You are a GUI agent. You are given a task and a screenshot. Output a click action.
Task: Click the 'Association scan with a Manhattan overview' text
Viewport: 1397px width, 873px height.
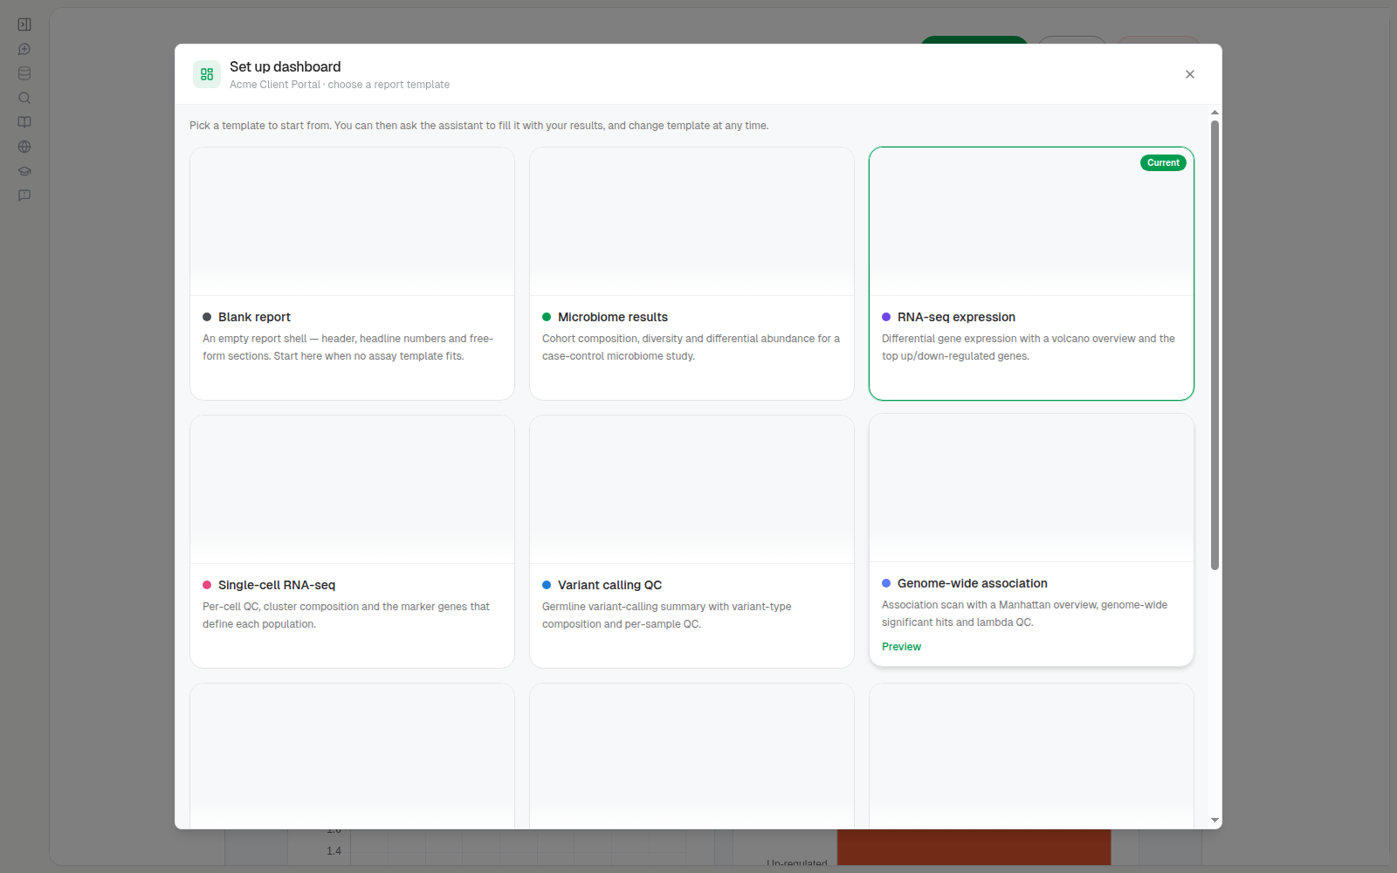click(1024, 614)
